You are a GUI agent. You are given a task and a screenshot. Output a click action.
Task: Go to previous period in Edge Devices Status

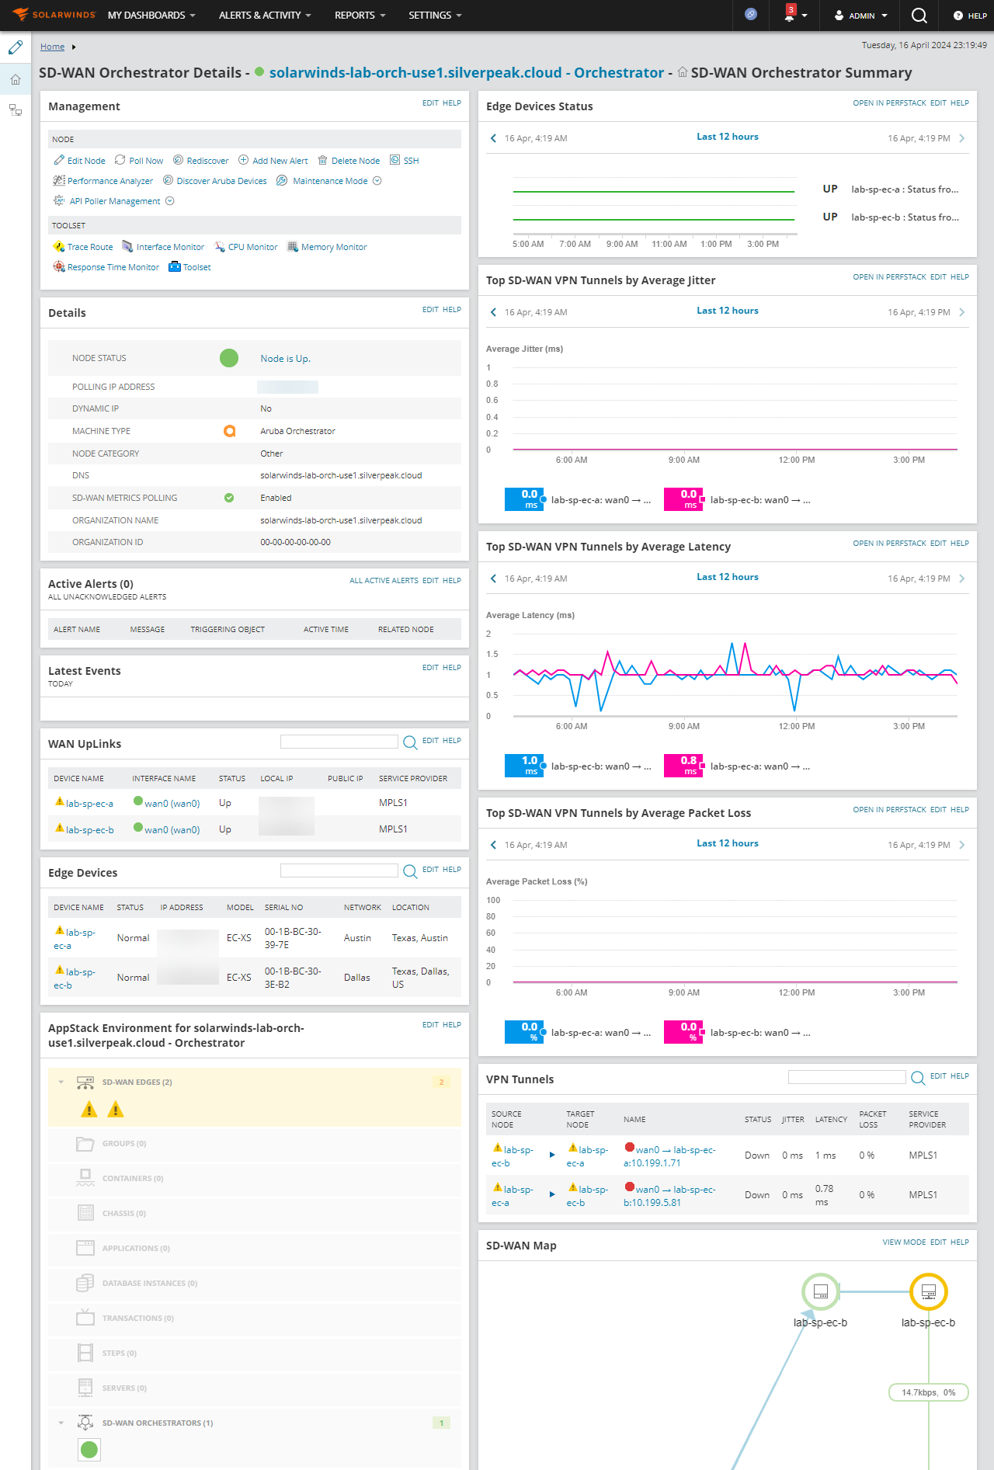click(x=493, y=138)
